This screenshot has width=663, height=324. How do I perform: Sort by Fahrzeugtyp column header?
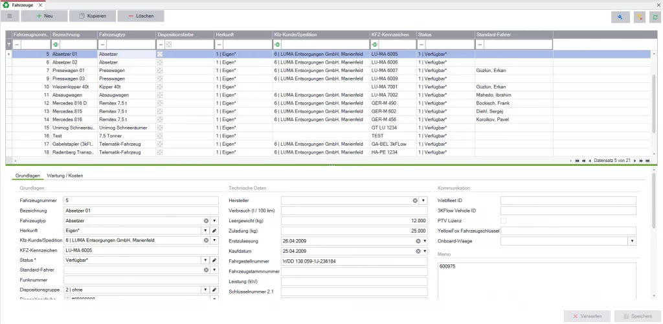[126, 34]
